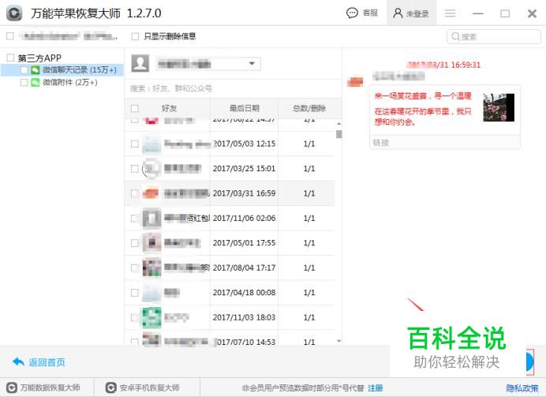The height and width of the screenshot is (397, 546).
Task: Open the account selection dropdown
Action: (x=208, y=64)
